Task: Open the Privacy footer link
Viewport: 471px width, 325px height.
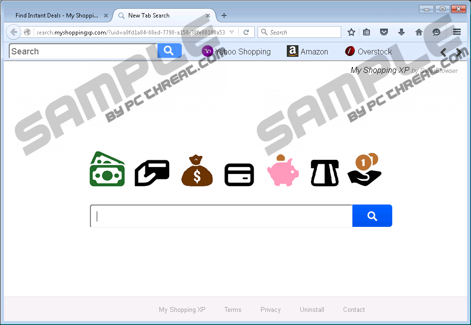Action: click(270, 309)
